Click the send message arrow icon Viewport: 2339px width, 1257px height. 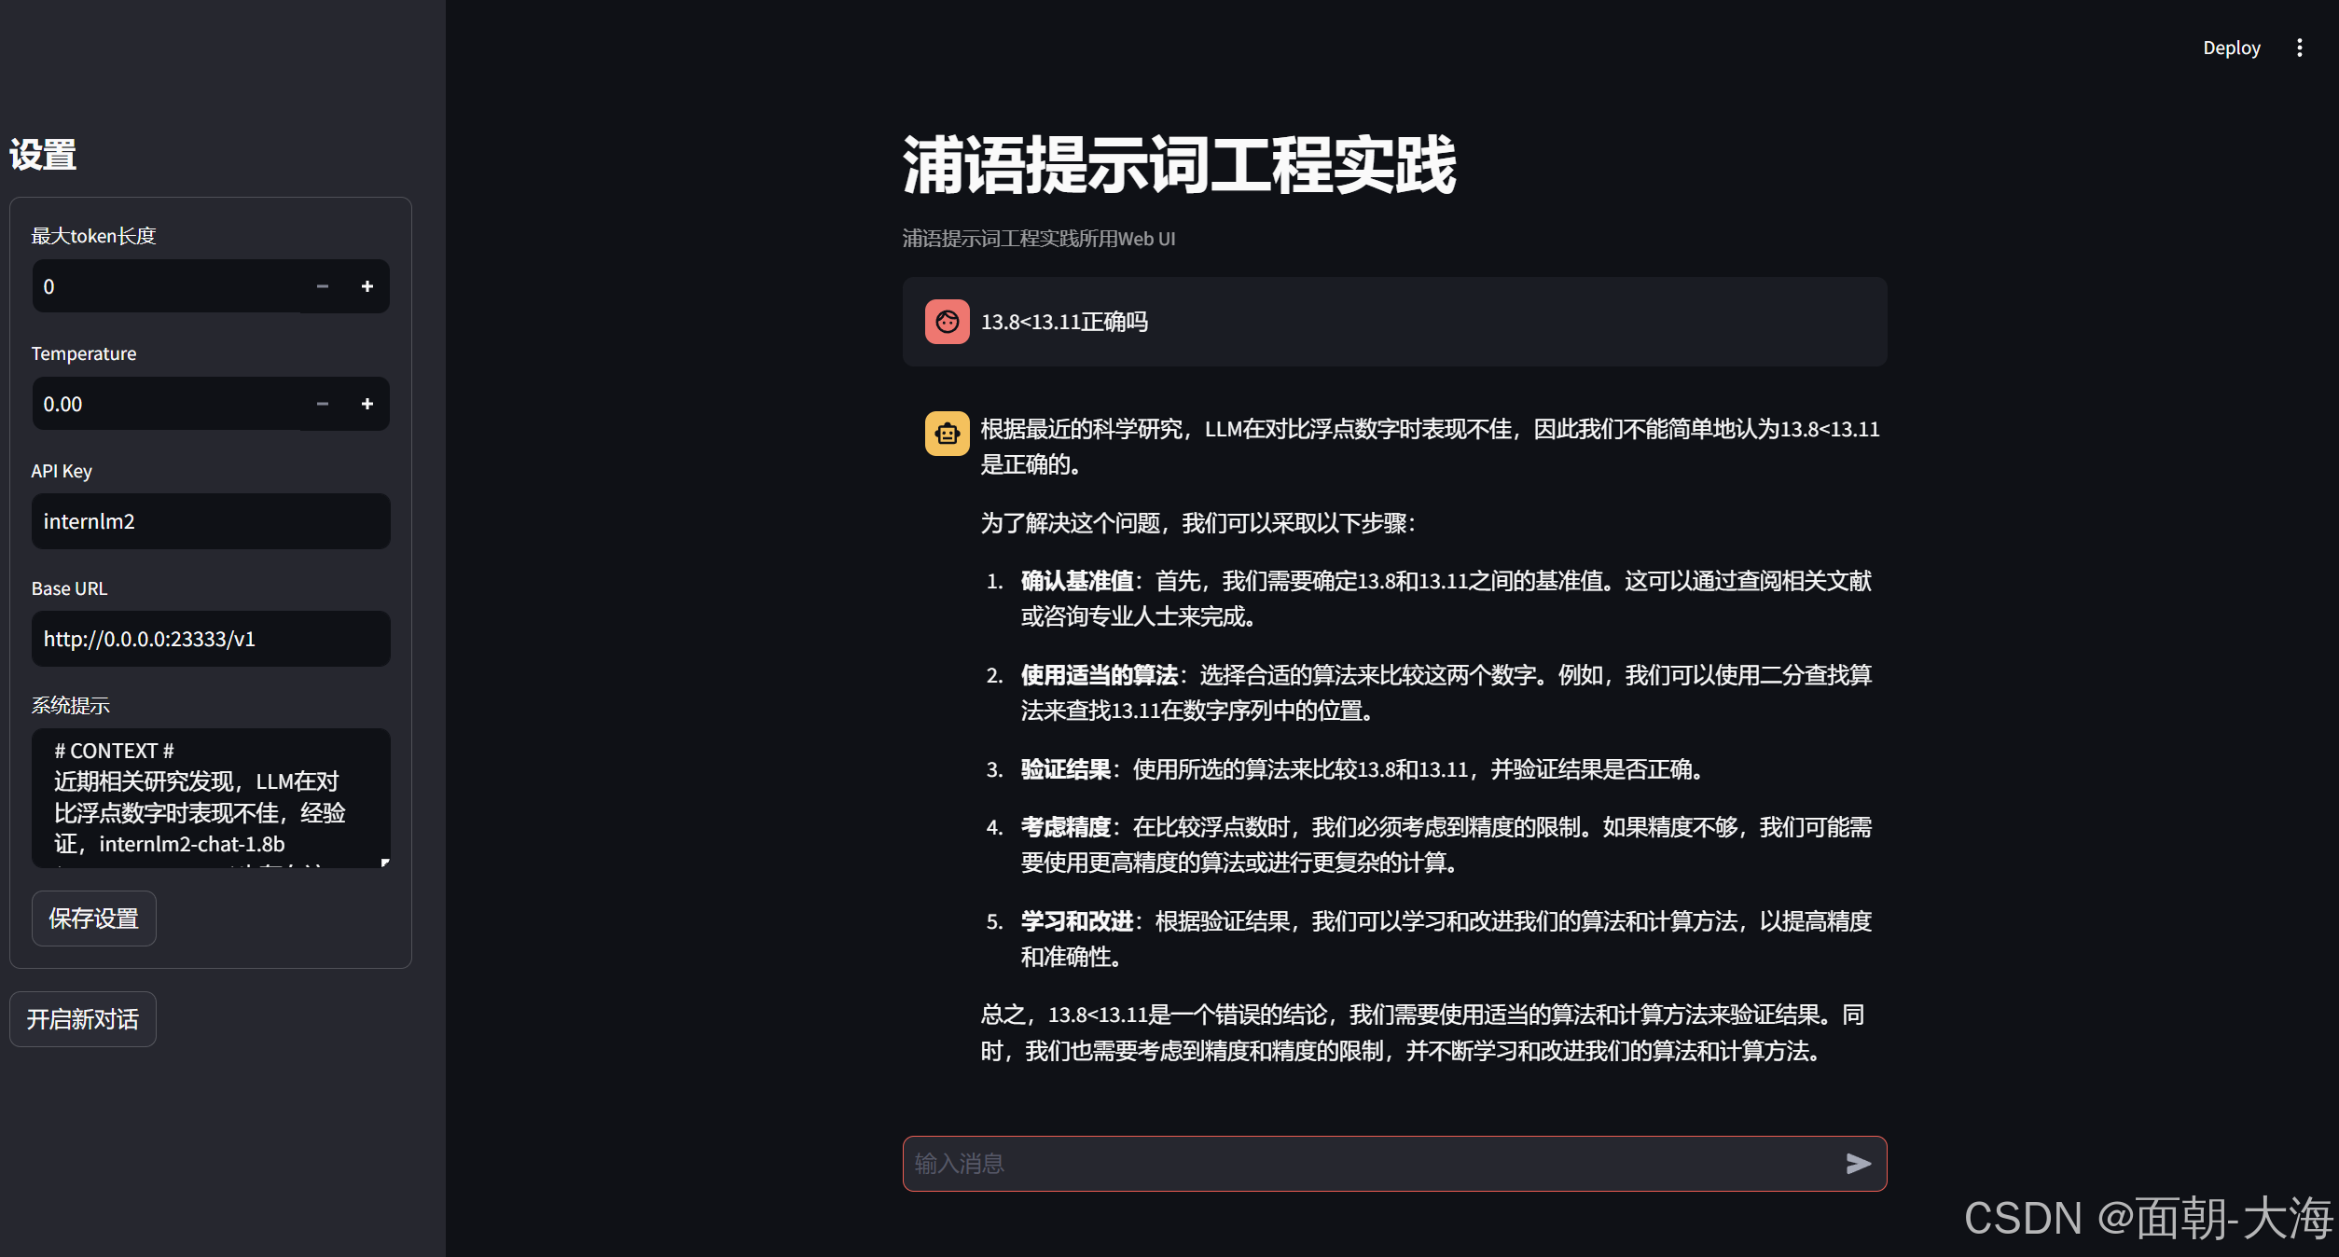coord(1860,1163)
